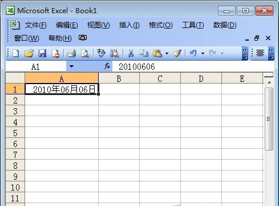The image size is (279, 206).
Task: Select row 1 header
Action: [15, 89]
